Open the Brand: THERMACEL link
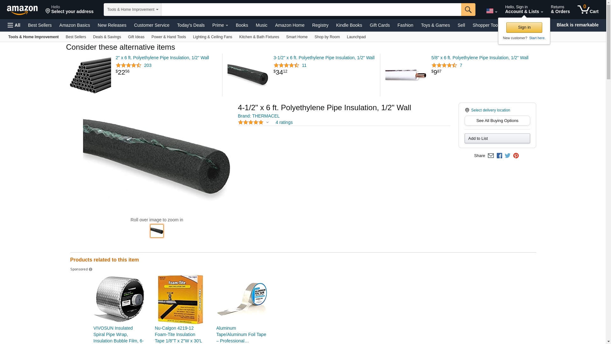This screenshot has width=611, height=344. [259, 116]
